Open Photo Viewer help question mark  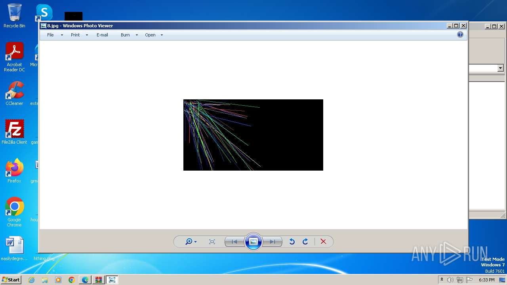pyautogui.click(x=460, y=34)
